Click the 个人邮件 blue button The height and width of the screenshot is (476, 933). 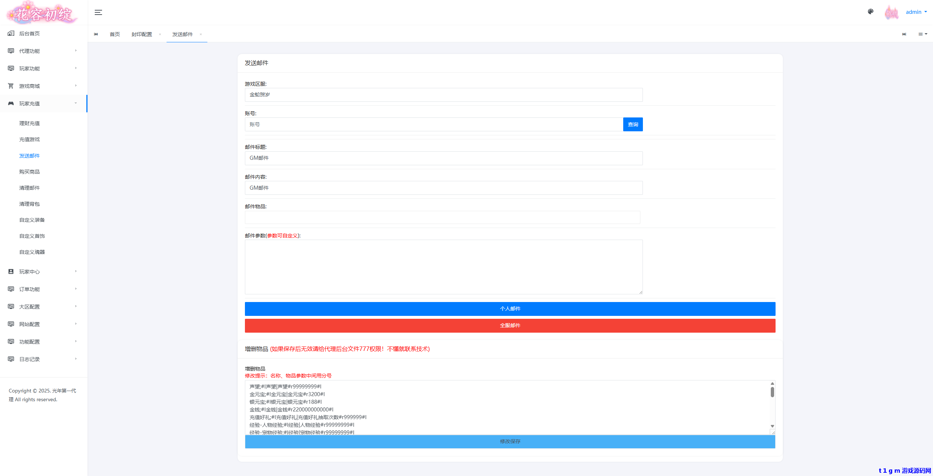[510, 309]
